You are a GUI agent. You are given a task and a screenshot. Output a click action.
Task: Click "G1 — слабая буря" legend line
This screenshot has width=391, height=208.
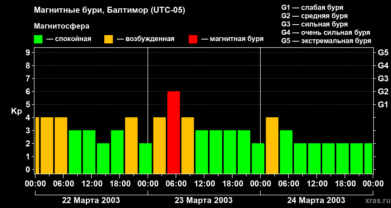pos(312,8)
